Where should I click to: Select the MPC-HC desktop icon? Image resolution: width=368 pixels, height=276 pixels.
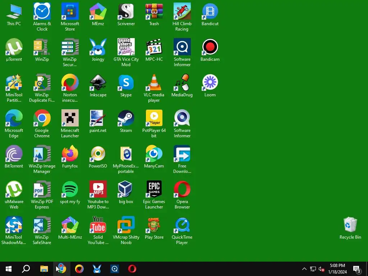tap(154, 50)
